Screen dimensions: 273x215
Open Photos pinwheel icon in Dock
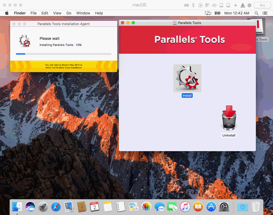pyautogui.click(x=146, y=207)
